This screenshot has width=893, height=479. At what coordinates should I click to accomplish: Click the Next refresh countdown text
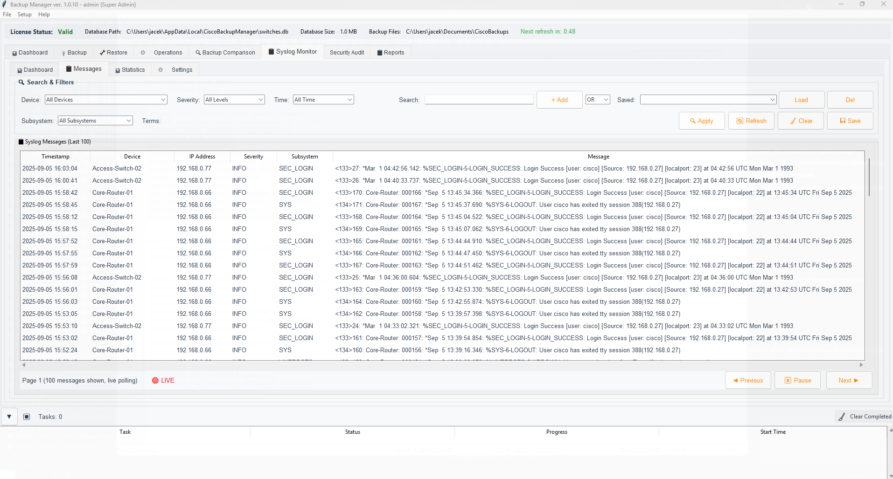tap(548, 32)
